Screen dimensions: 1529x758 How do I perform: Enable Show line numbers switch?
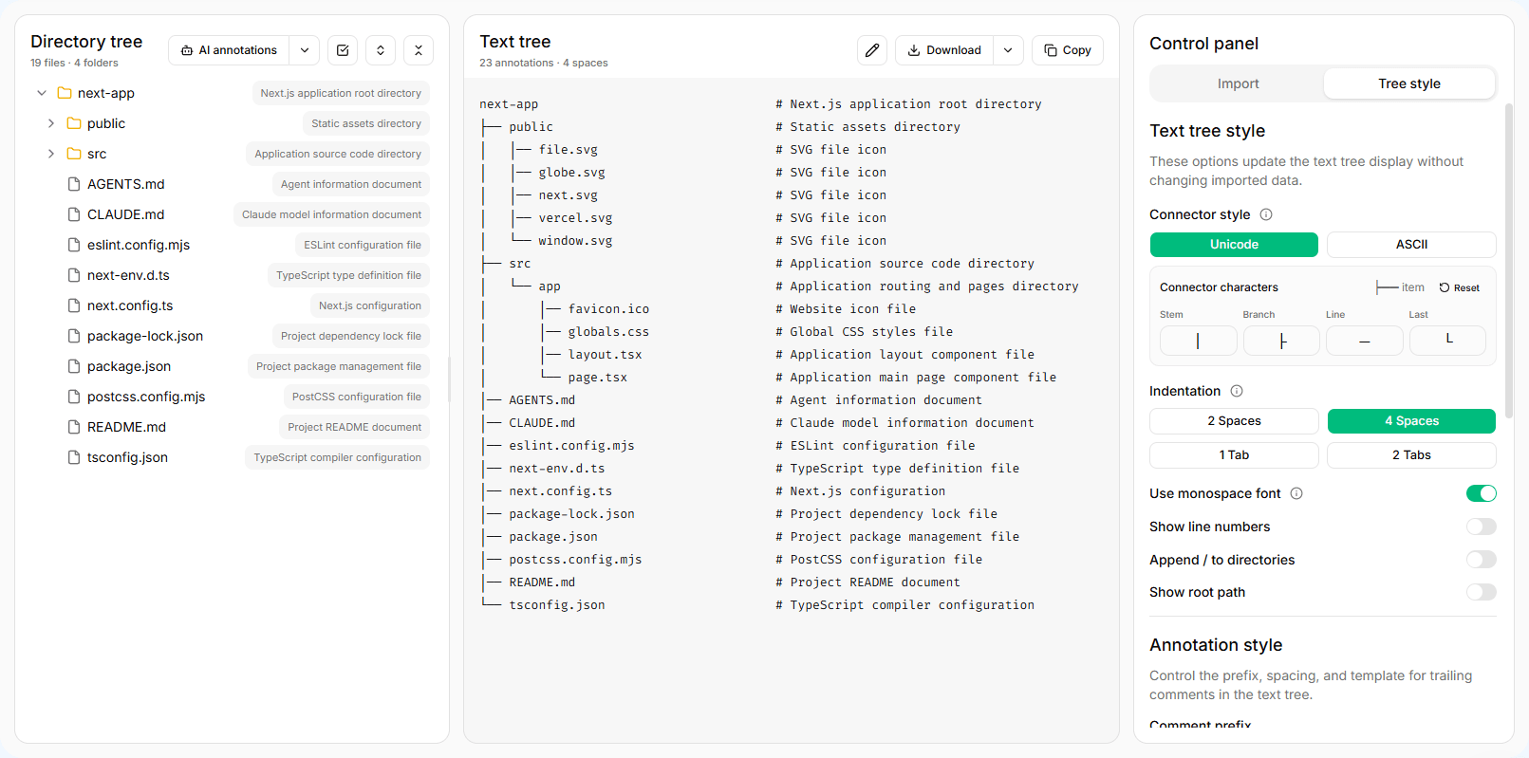[1482, 527]
